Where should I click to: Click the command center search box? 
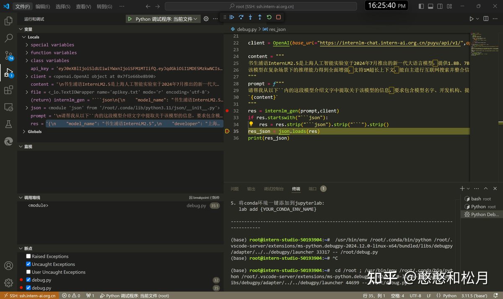261,6
